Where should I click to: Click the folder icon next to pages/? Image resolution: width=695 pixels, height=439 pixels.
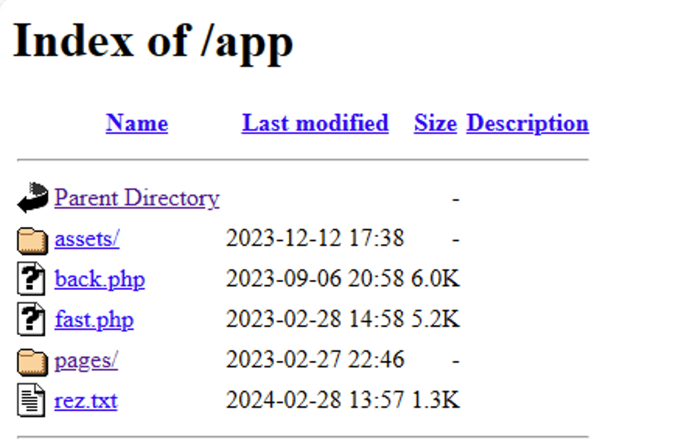click(32, 362)
